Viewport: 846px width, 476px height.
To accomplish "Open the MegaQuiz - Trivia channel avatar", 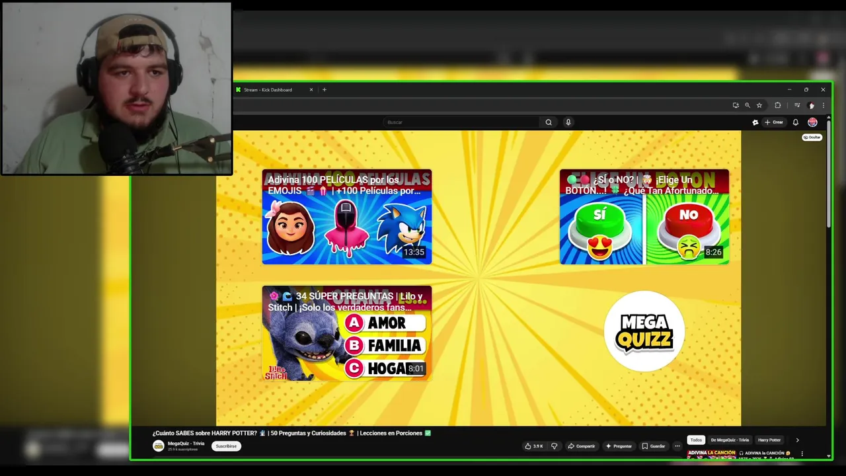I will pos(158,446).
